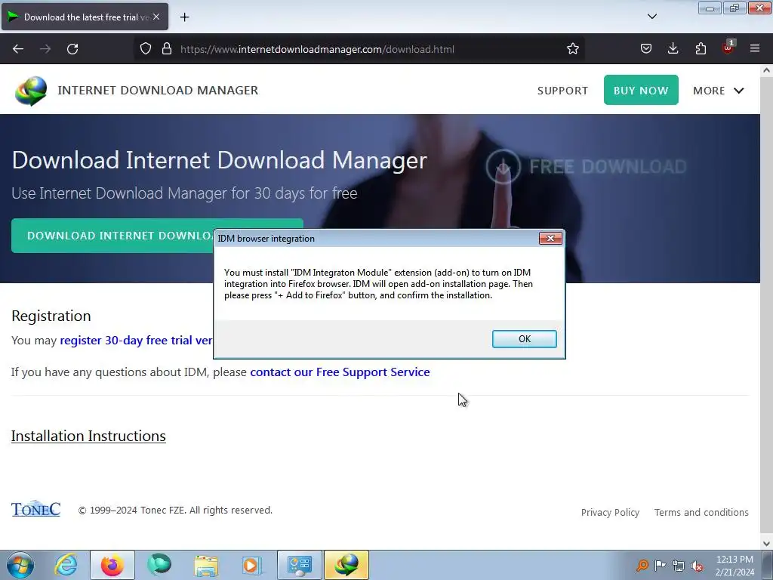Open the Firefox downloads panel

[x=673, y=49]
